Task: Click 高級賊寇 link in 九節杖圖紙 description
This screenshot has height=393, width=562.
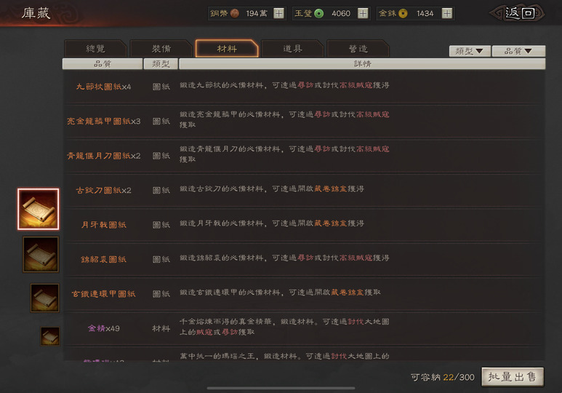Action: 356,85
